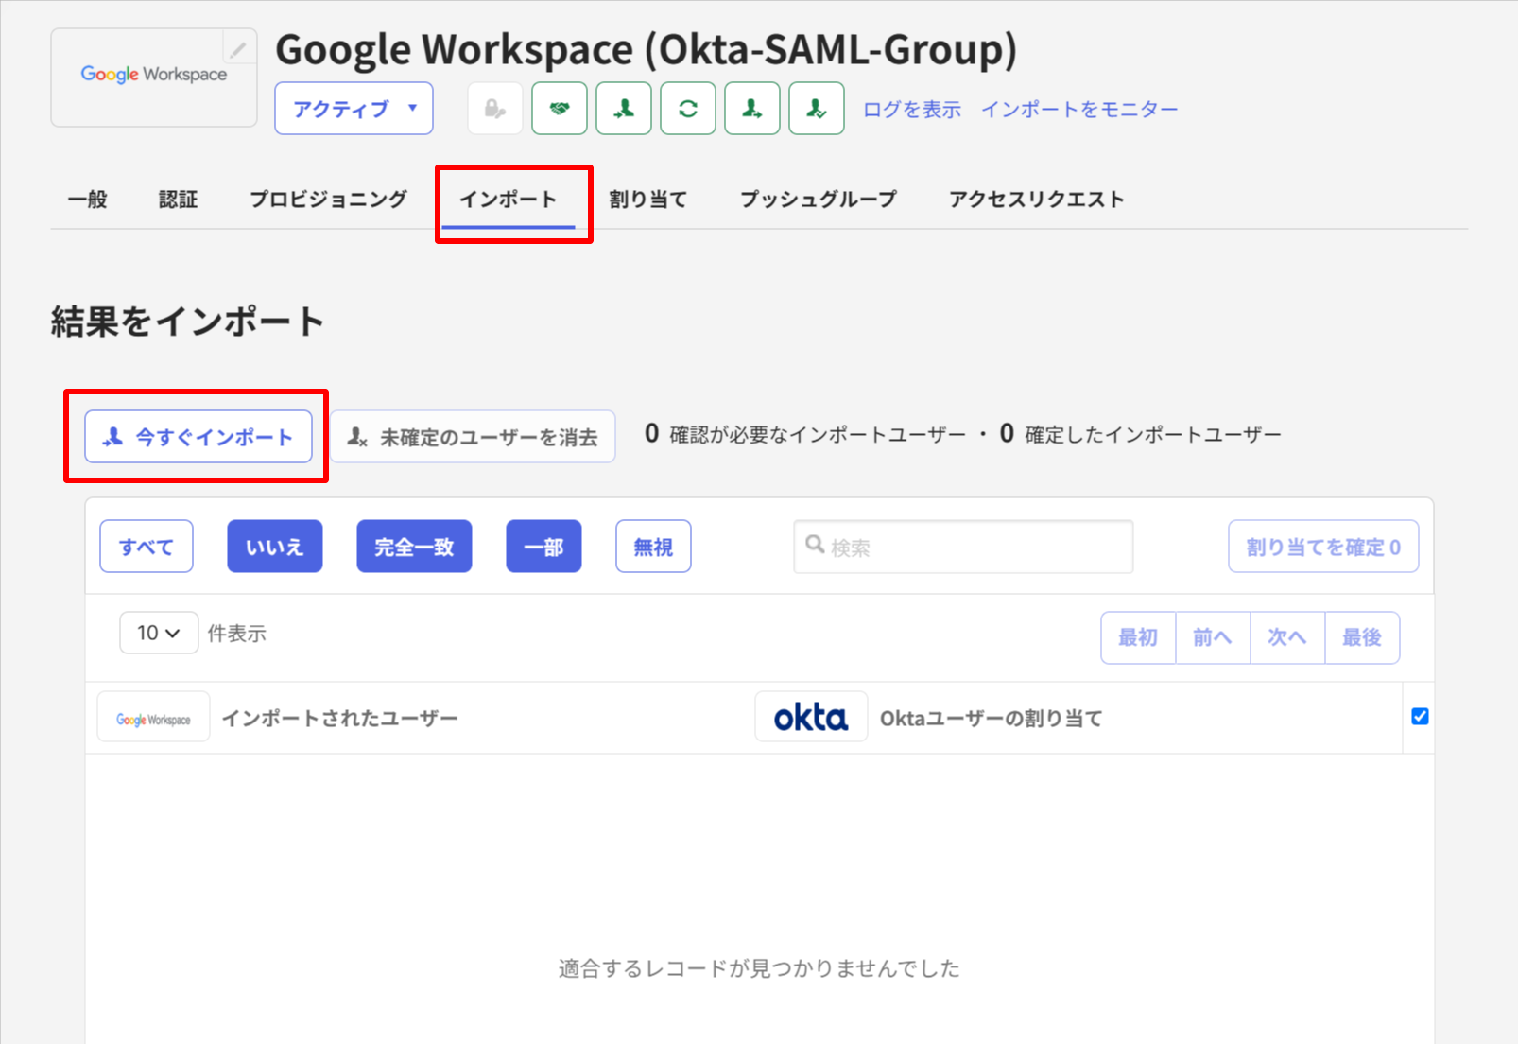Open ログを表示 link

click(910, 108)
